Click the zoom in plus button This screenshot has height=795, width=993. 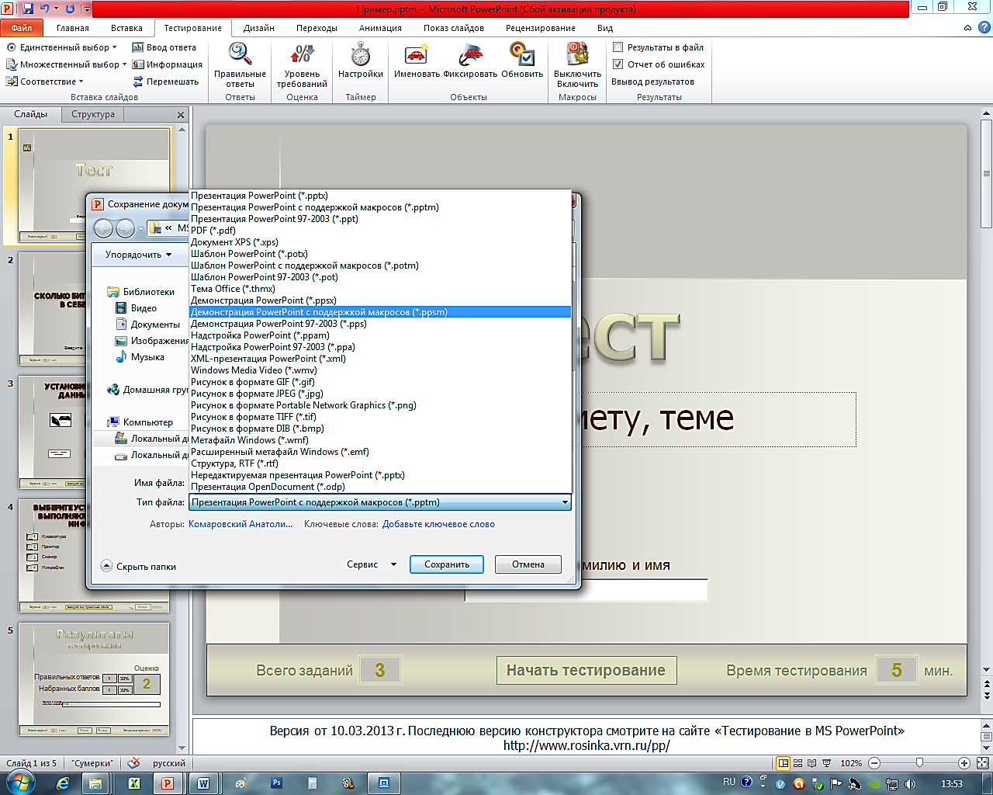pyautogui.click(x=964, y=763)
